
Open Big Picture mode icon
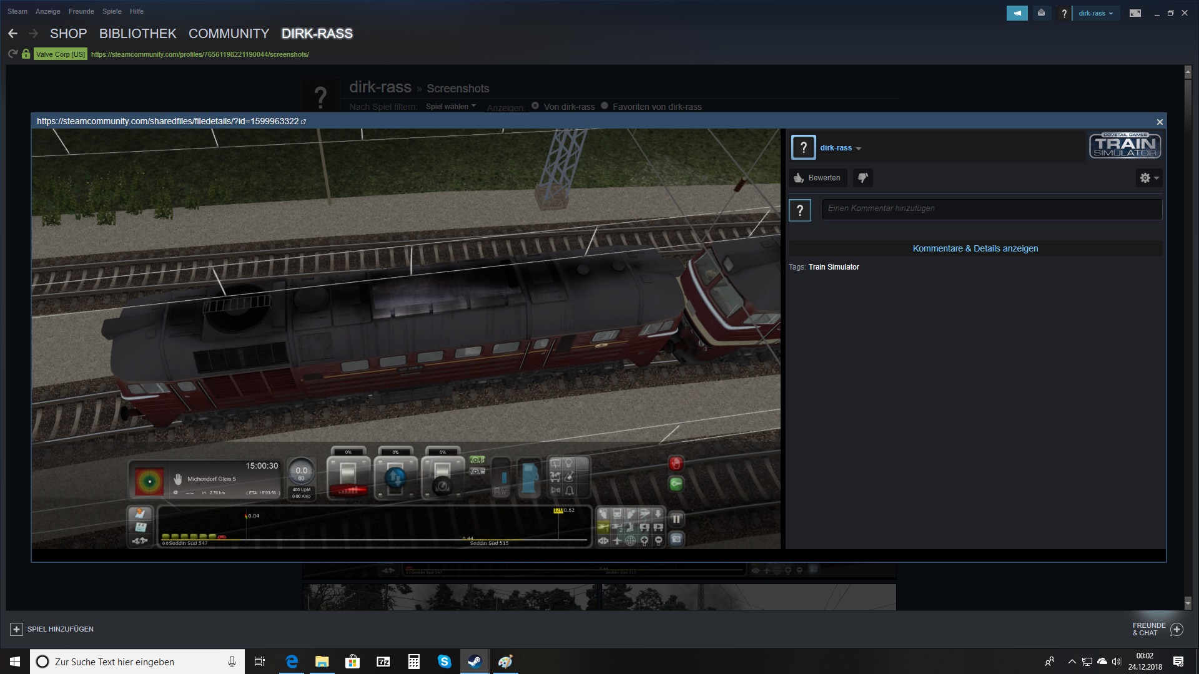[1135, 13]
